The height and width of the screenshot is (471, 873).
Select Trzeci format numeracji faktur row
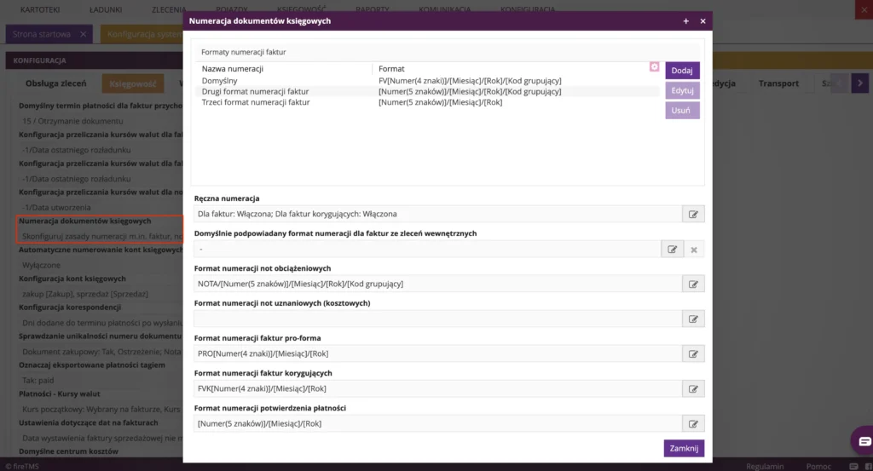pos(427,102)
